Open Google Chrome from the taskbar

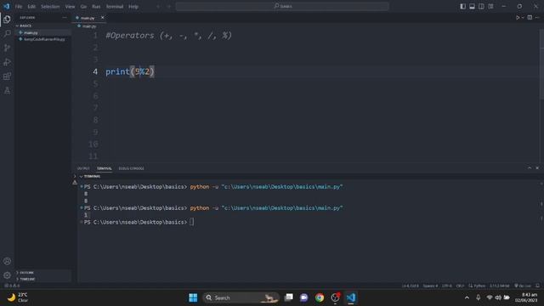coord(320,297)
